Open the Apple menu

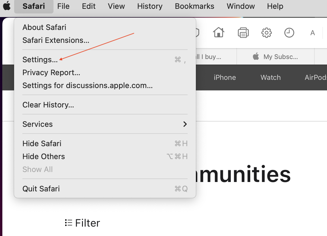[7, 6]
